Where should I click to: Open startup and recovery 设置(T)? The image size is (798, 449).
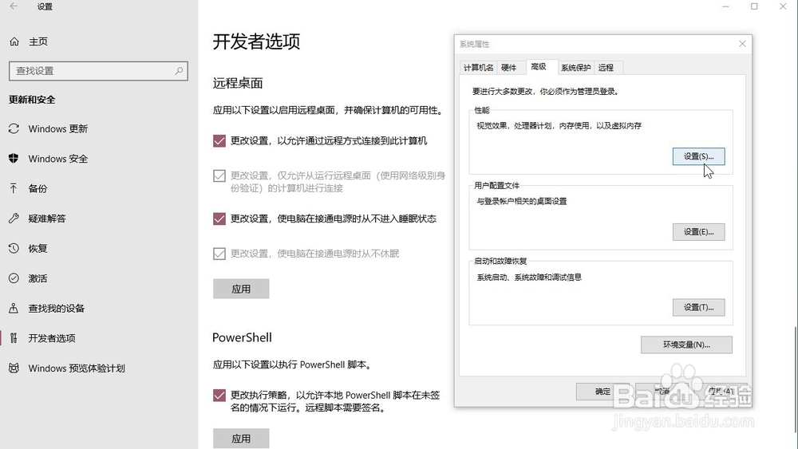coord(699,307)
